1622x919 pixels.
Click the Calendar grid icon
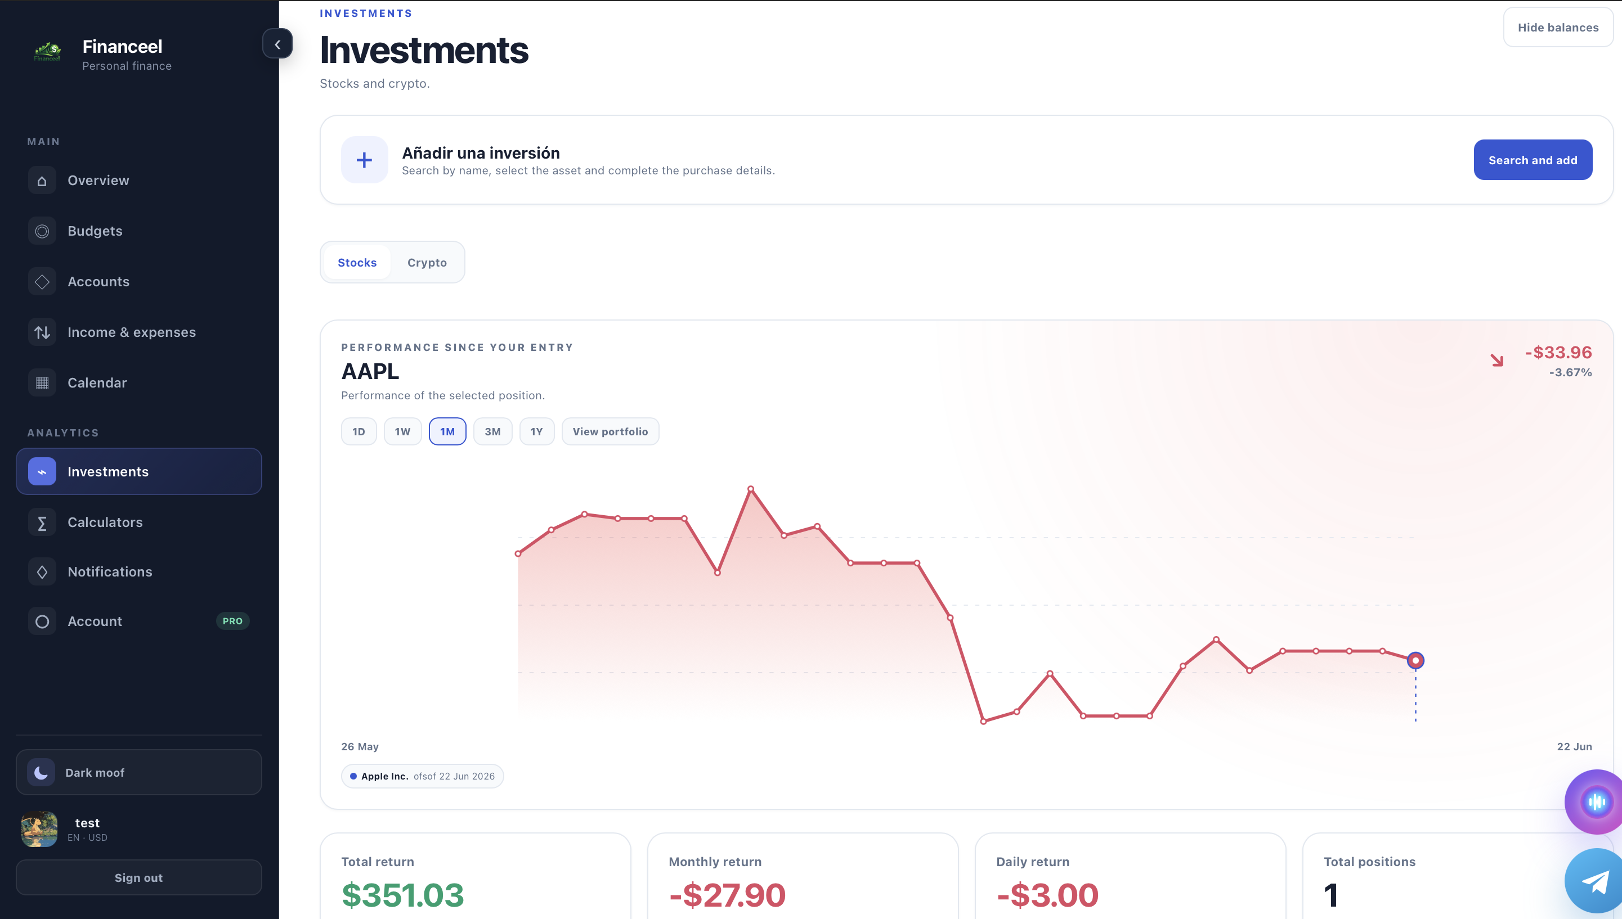(42, 382)
